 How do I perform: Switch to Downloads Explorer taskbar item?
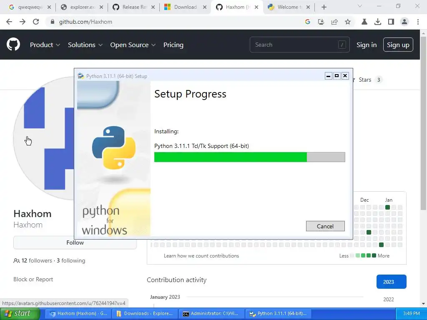click(x=145, y=314)
